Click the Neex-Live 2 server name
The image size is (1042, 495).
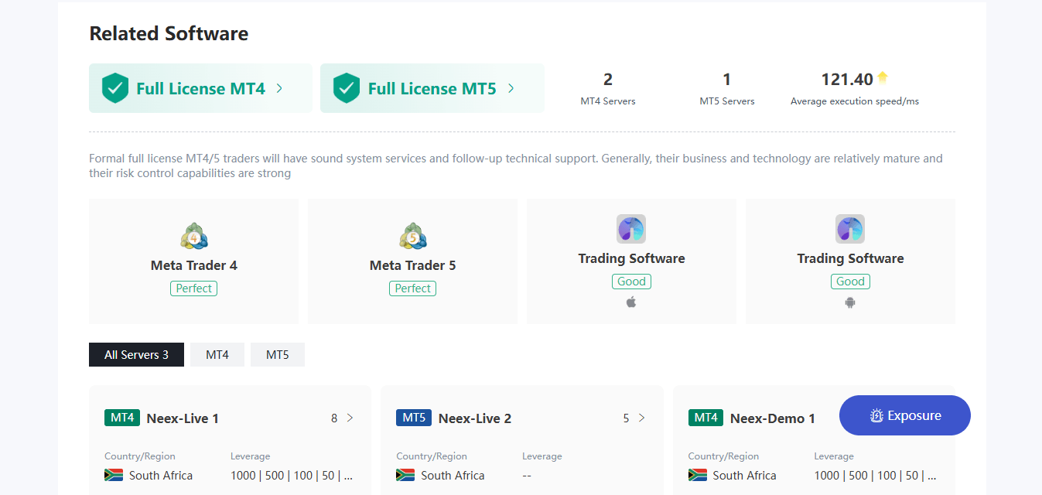475,418
